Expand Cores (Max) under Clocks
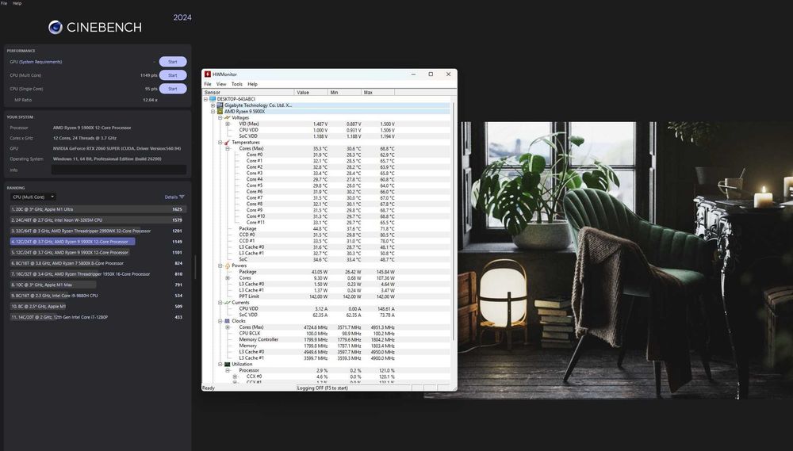This screenshot has width=793, height=451. [228, 327]
